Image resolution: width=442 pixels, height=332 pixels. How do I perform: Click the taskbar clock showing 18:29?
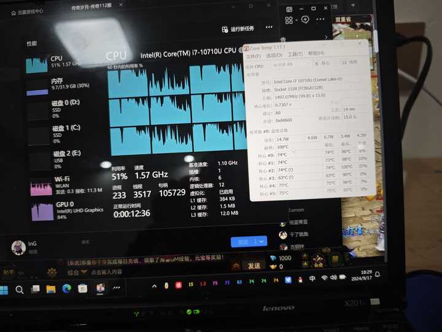pos(362,275)
